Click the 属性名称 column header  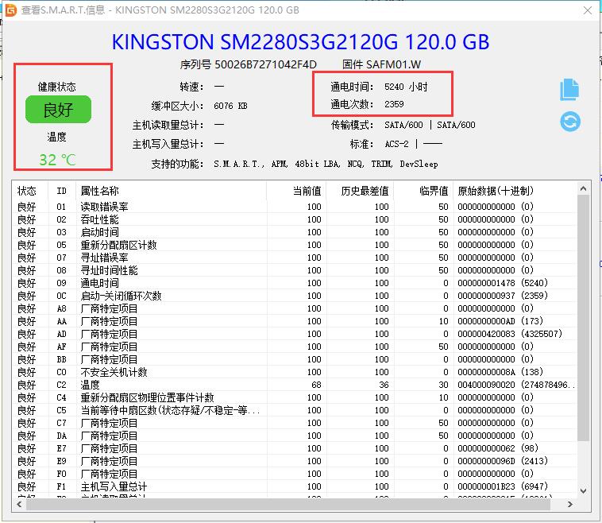[99, 191]
